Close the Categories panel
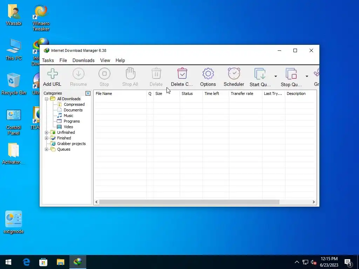Viewport: 359px width, 269px height. tap(88, 93)
